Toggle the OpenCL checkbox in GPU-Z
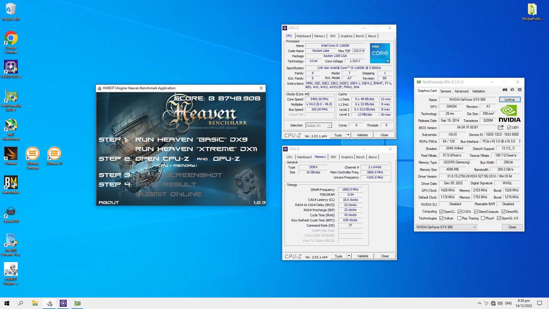 tap(441, 212)
